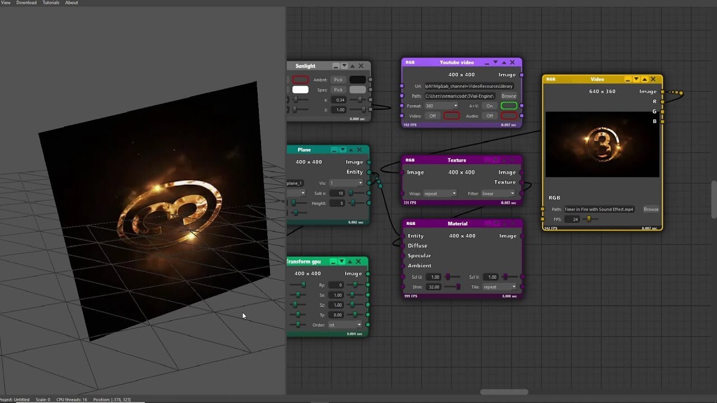Screen dimensions: 717x403
Task: Click Browse next to Timer in Fire path
Action: [650, 209]
